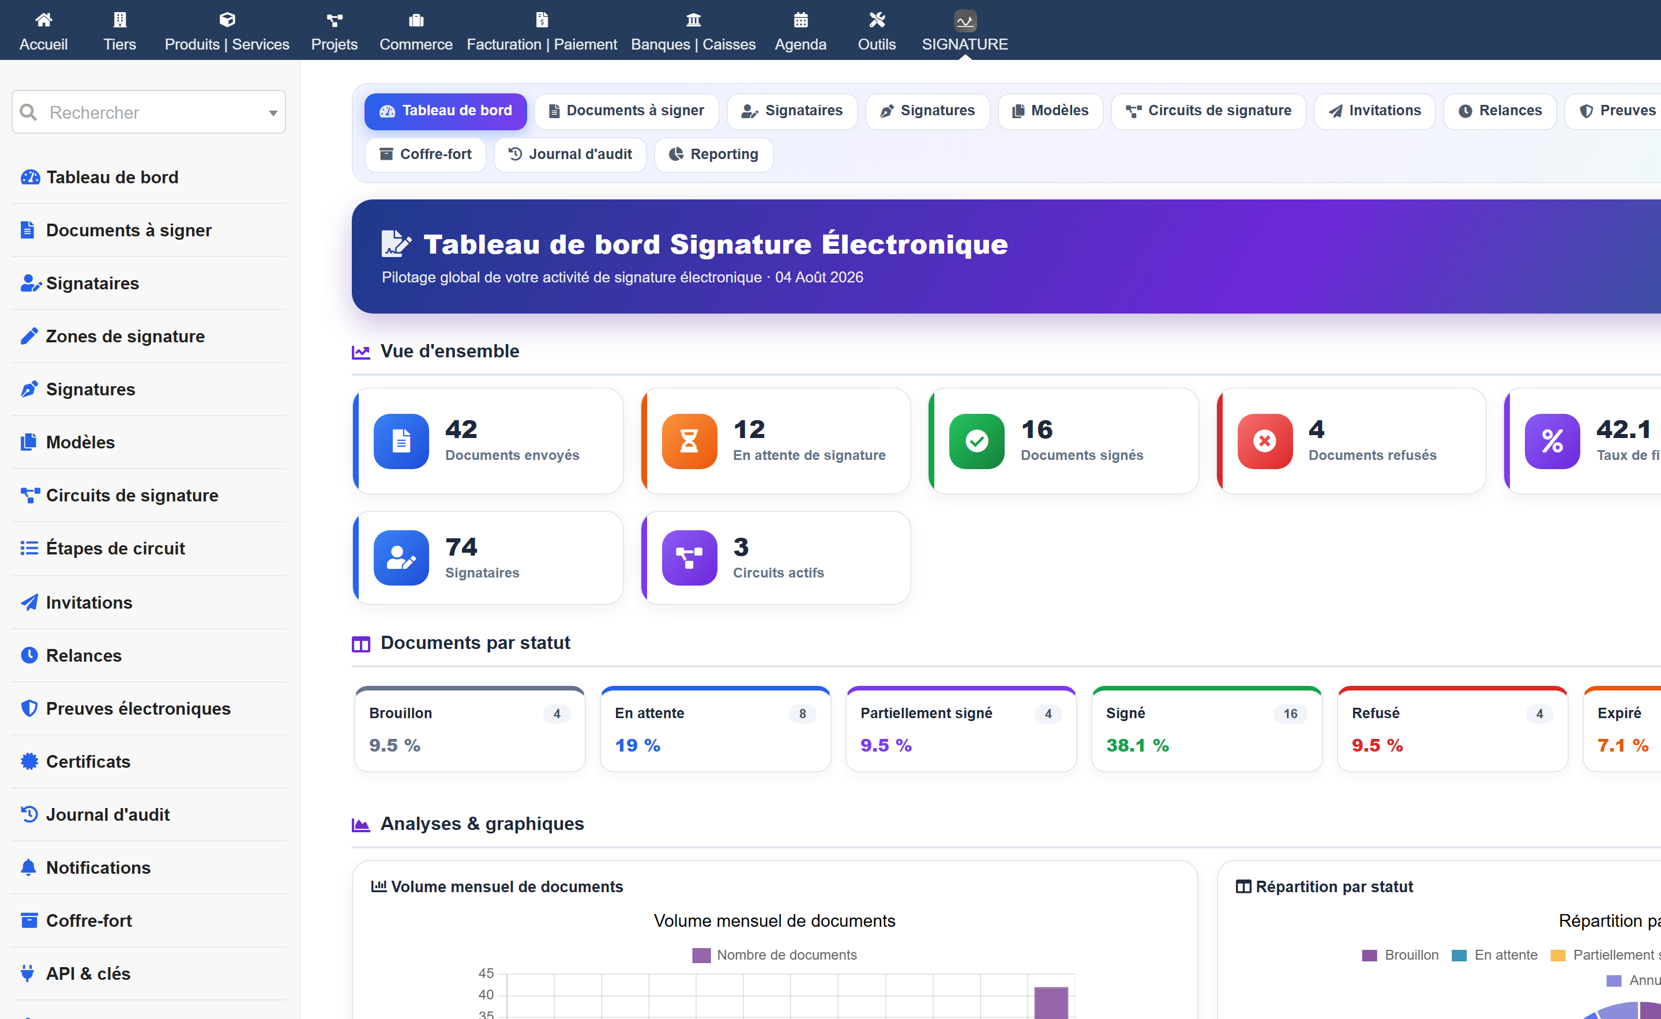Viewport: 1661px width, 1019px height.
Task: Click the En attente status card
Action: [x=716, y=729]
